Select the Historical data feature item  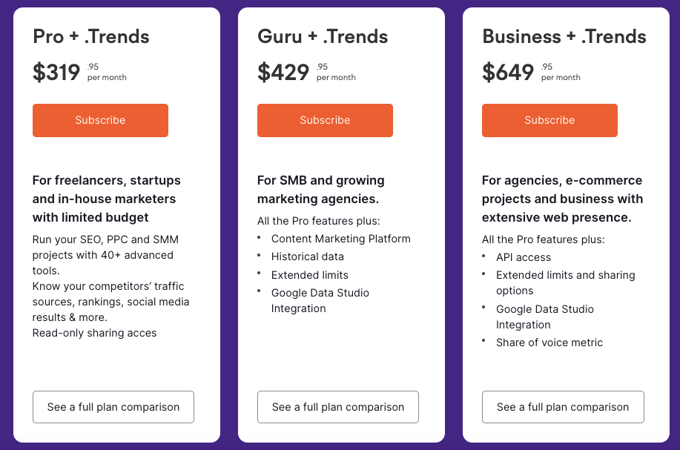(x=308, y=257)
